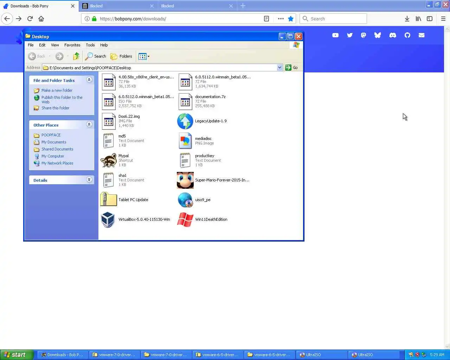This screenshot has width=450, height=360.
Task: Toggle the bookmark star in URL bar
Action: pos(291,19)
